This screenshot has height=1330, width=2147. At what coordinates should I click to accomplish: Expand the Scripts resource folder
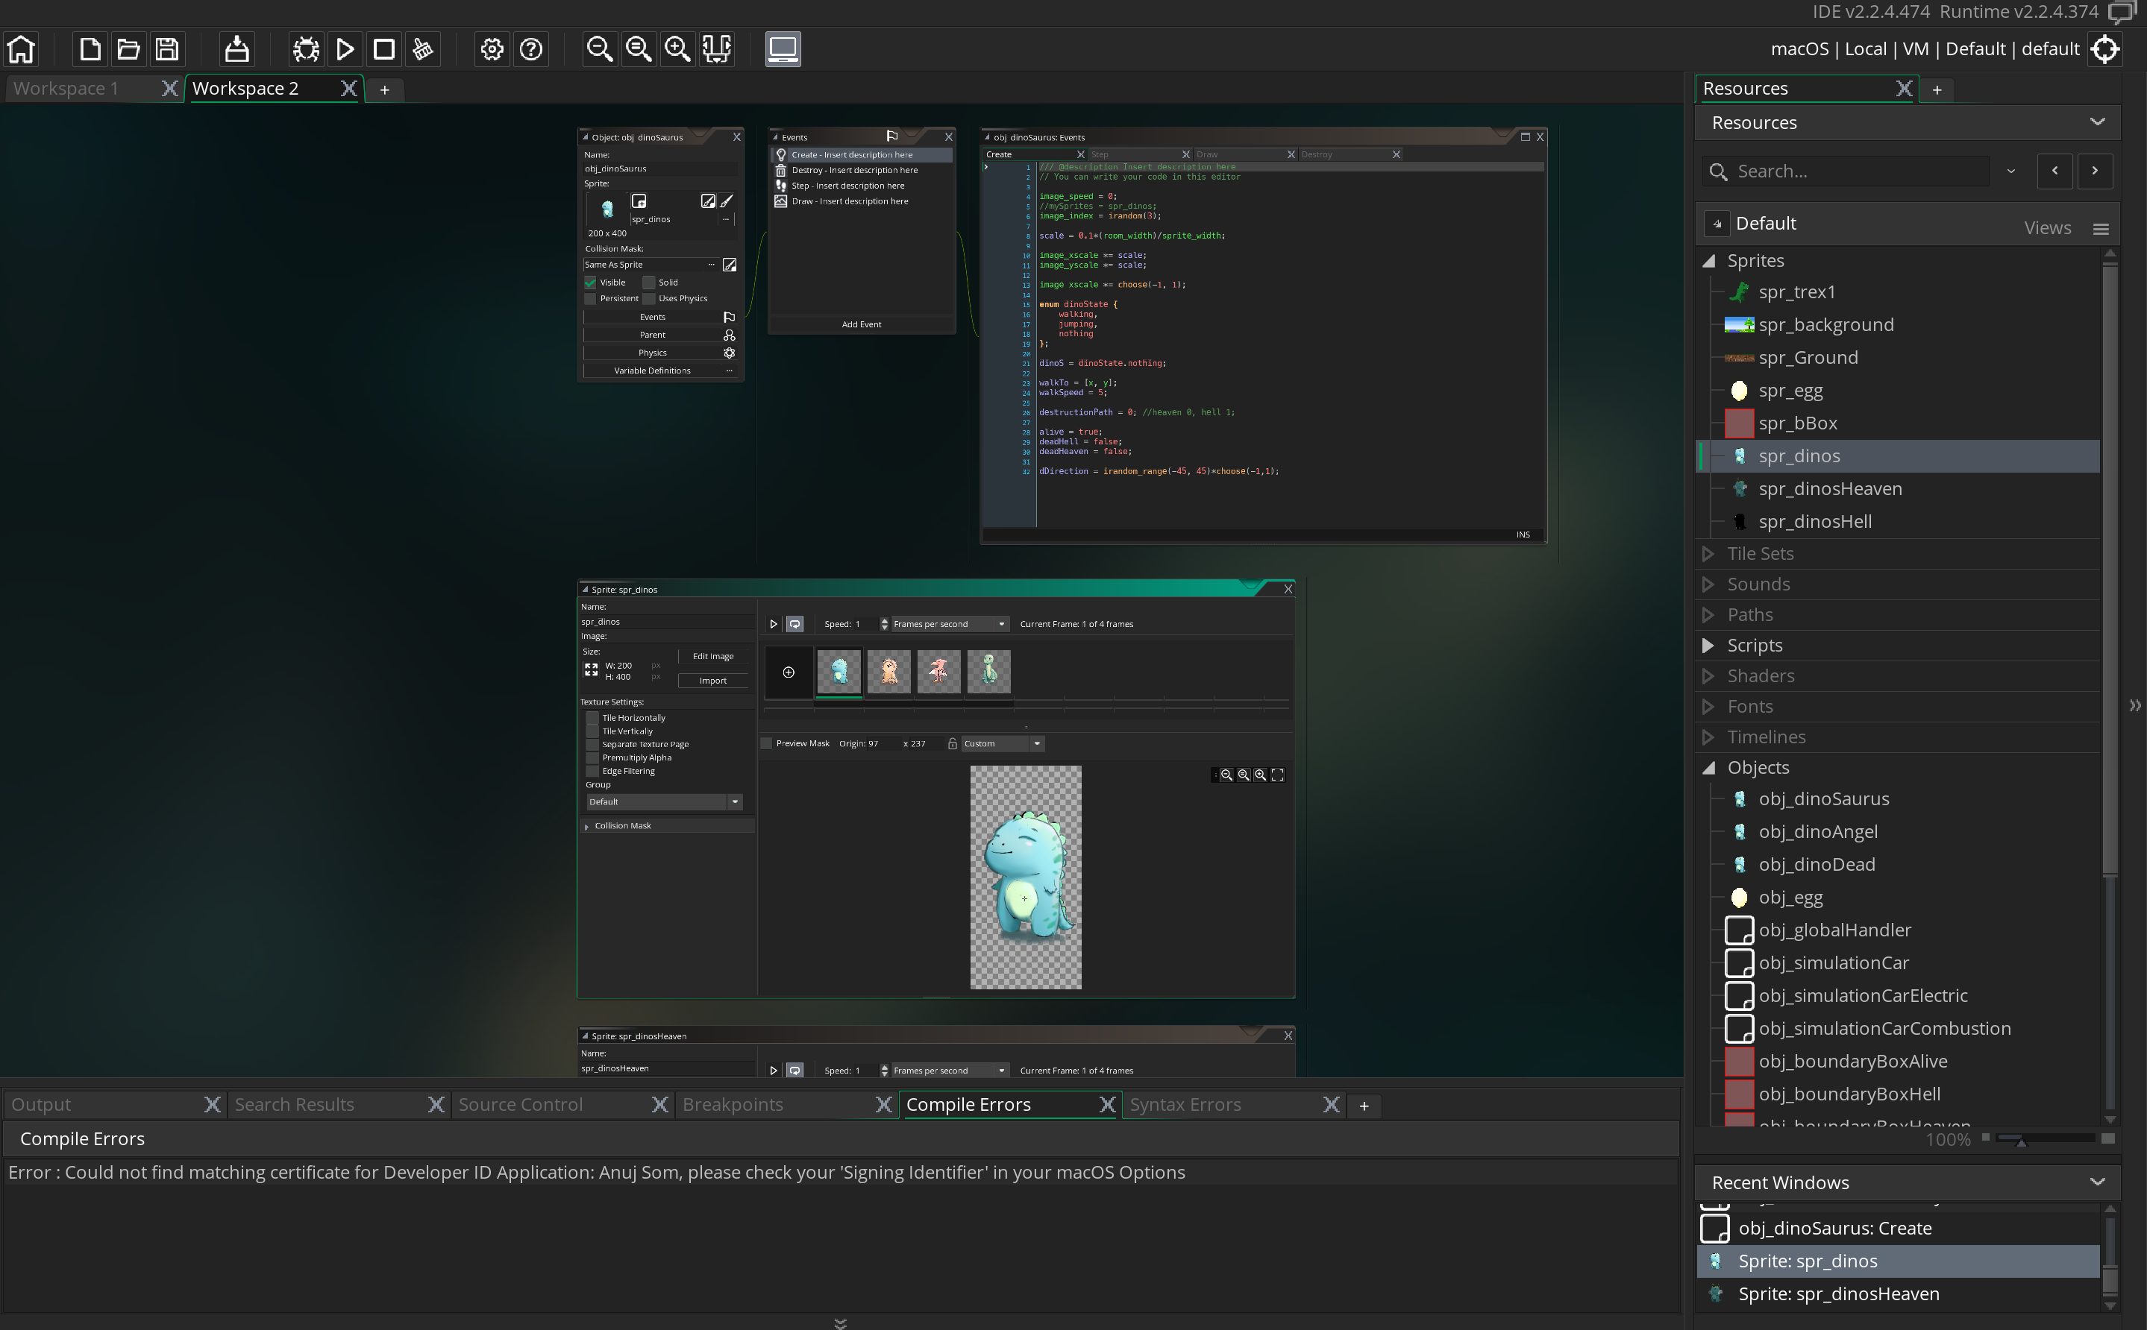tap(1708, 646)
